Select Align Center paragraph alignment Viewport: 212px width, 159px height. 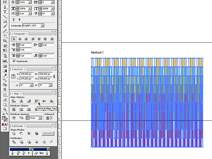pos(20,39)
